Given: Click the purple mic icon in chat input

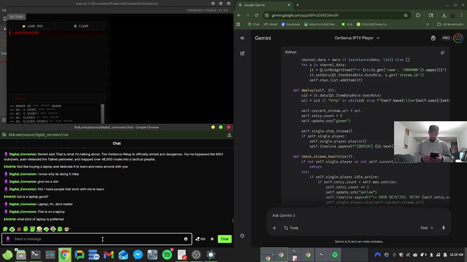Looking at the screenshot, I should (x=8, y=239).
